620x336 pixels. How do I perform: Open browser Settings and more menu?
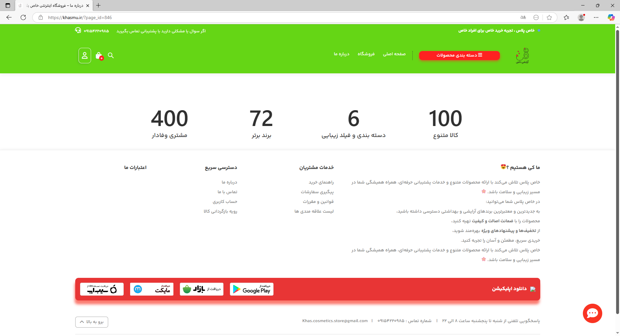point(596,17)
